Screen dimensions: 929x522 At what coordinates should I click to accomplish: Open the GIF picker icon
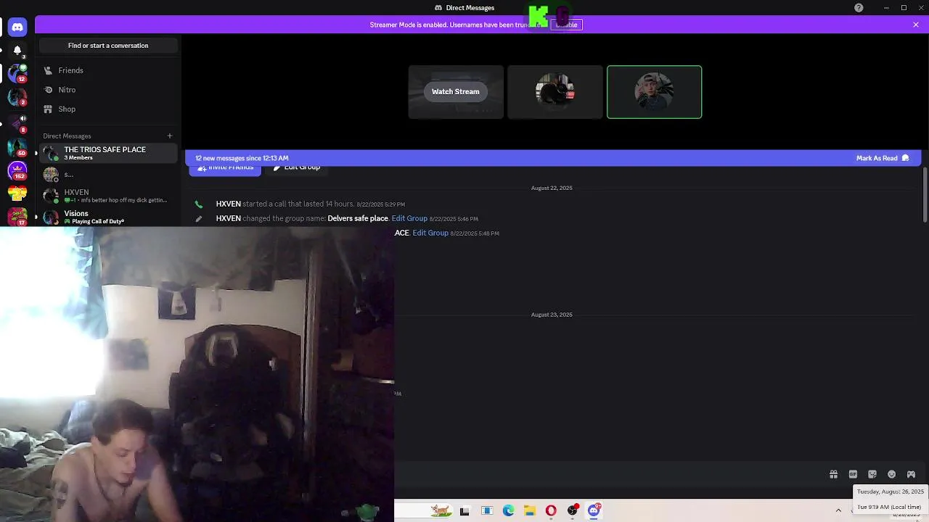[x=853, y=474]
